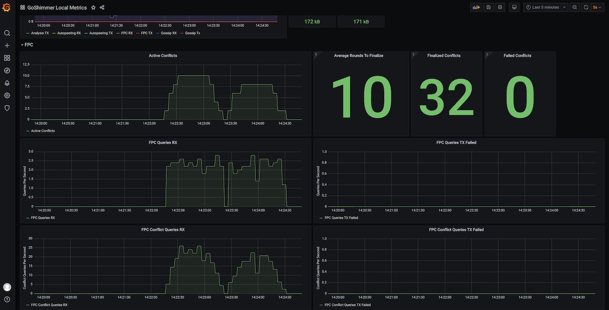Click the big 32 Finalized Conflicts value

tap(447, 97)
